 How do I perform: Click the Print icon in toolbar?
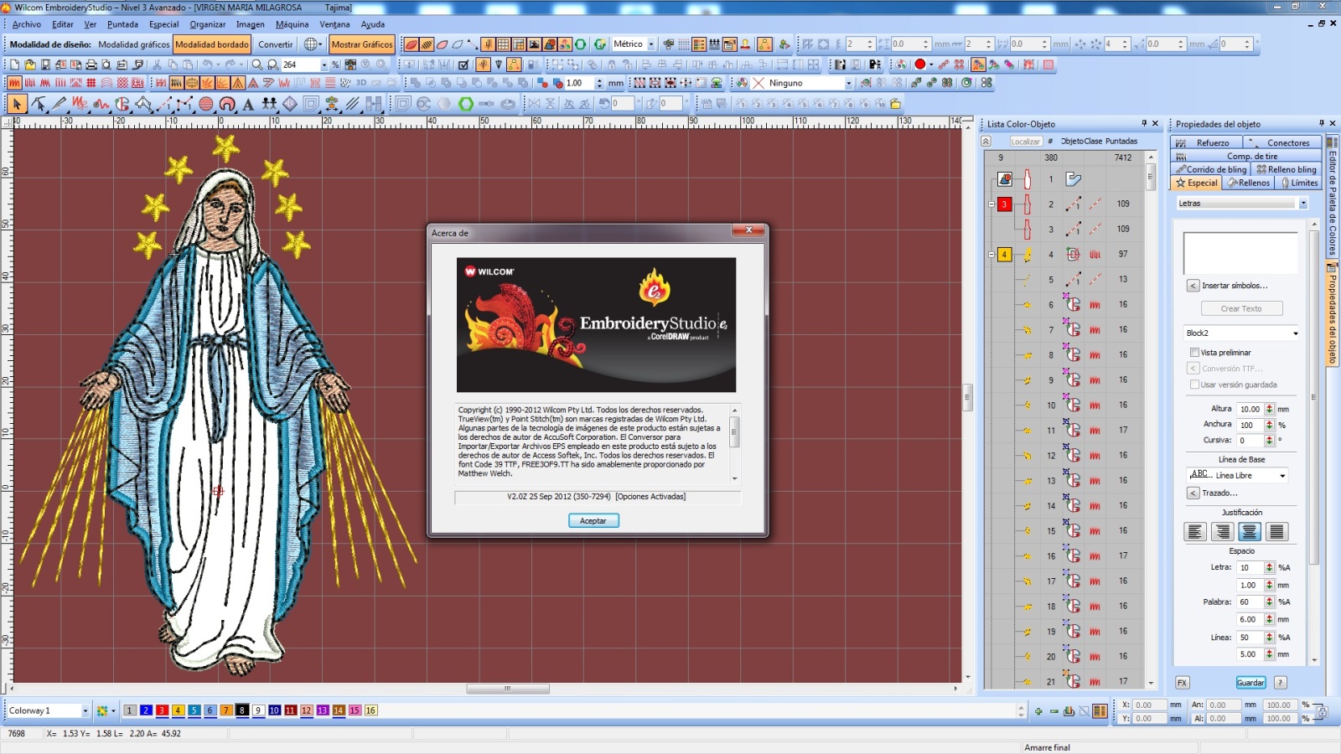[x=91, y=65]
